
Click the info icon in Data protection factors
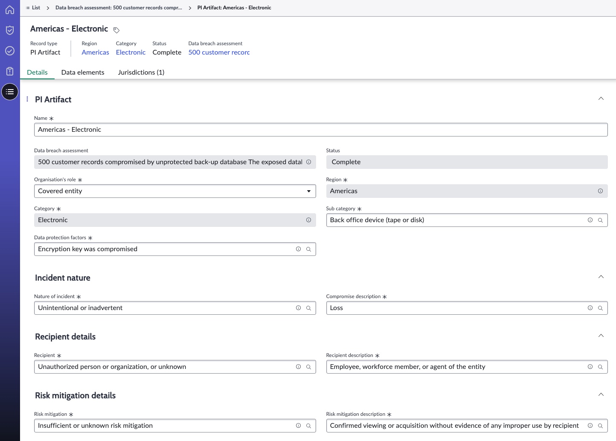tap(298, 249)
